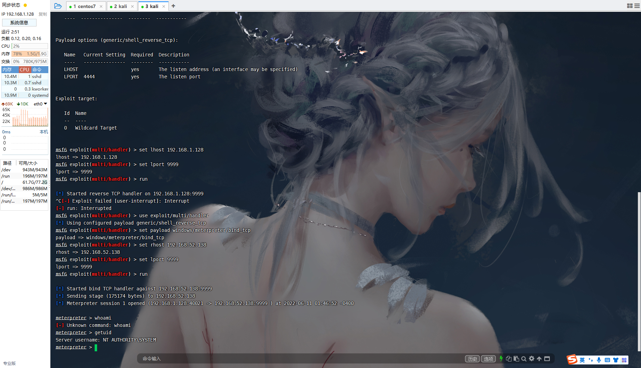Image resolution: width=641 pixels, height=368 pixels.
Task: Close the 3 kali tab
Action: 164,6
